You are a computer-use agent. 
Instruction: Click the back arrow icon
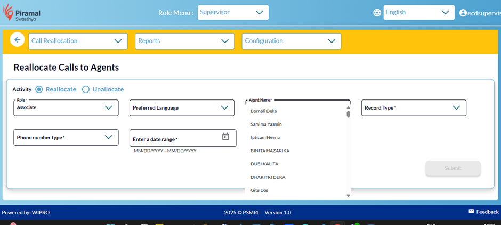click(17, 40)
